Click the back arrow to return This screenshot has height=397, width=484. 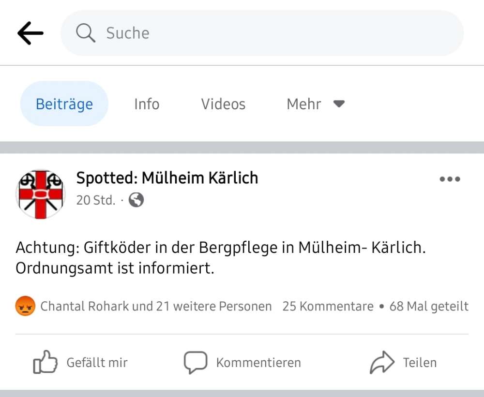[30, 33]
